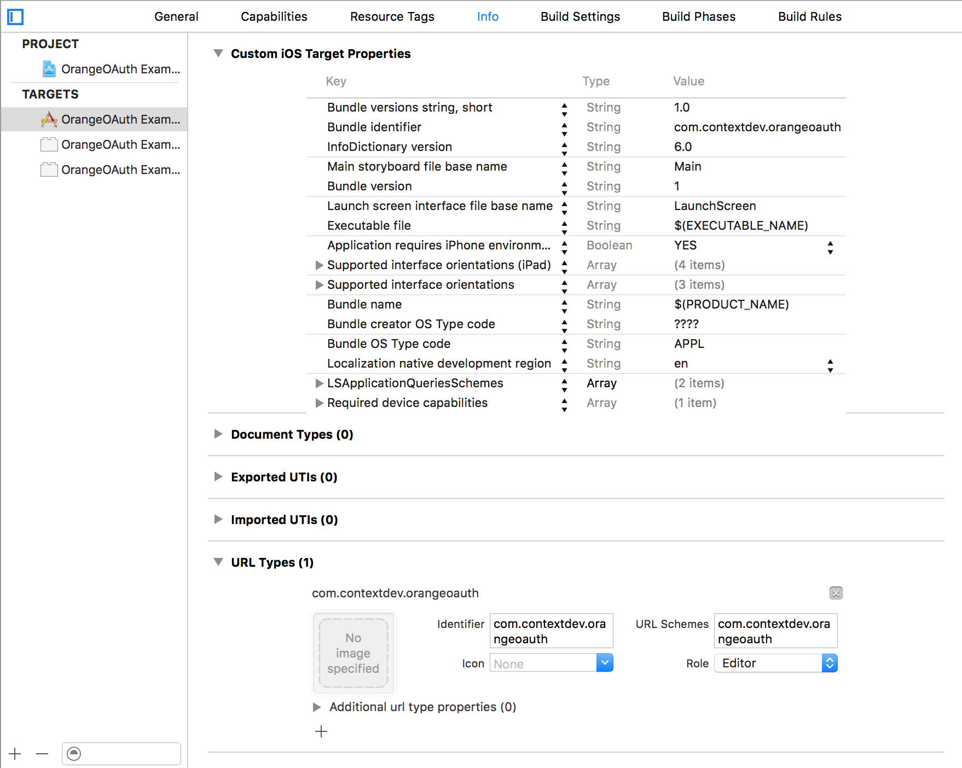
Task: Click key stepper for Localization native development region
Action: click(x=564, y=366)
